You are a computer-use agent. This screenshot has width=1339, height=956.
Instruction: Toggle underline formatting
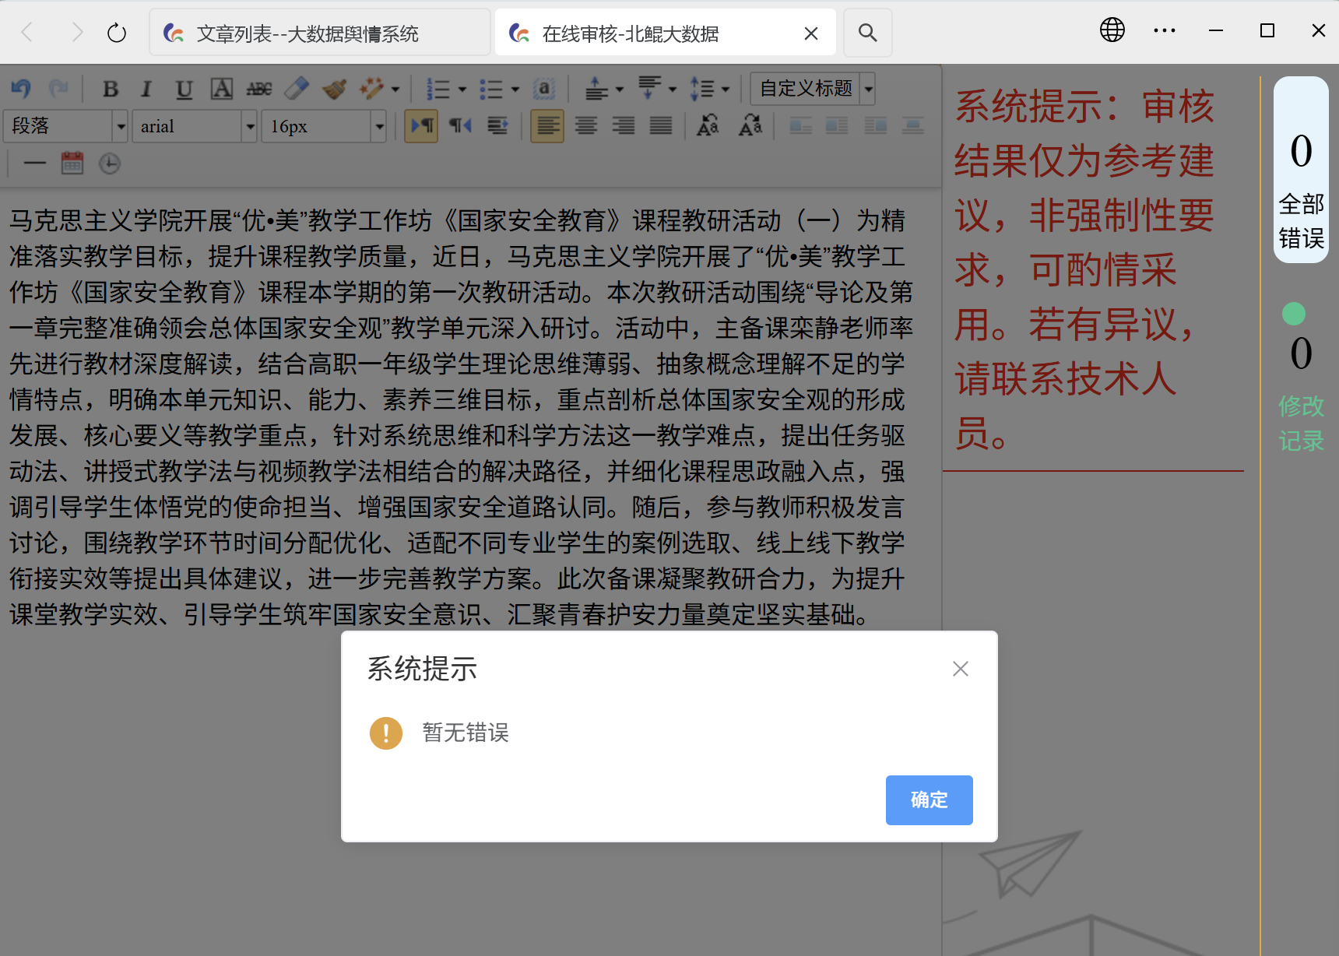pyautogui.click(x=184, y=90)
